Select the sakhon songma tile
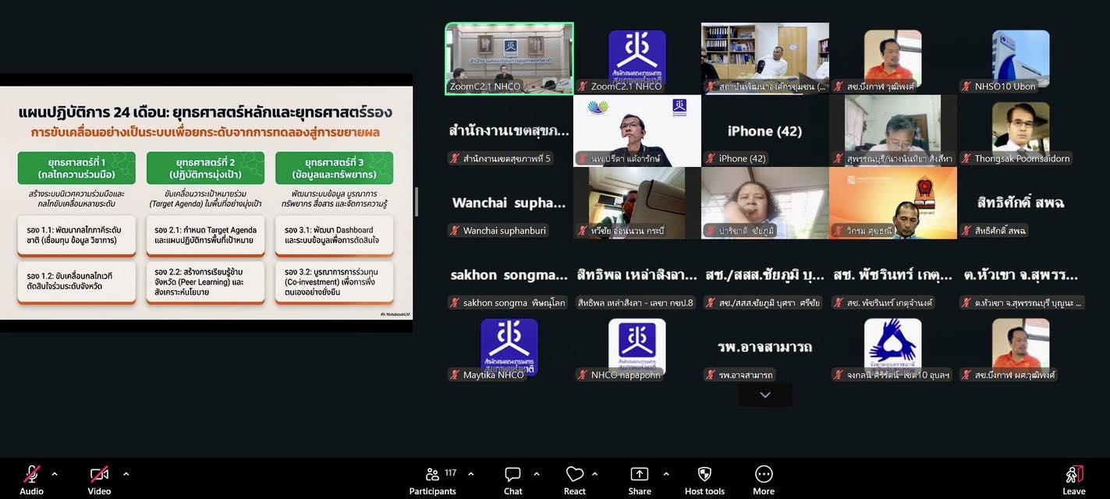The image size is (1110, 499). [x=509, y=275]
